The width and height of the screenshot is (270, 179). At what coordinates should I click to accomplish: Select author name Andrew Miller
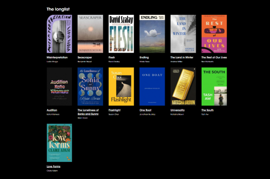[x=176, y=62]
